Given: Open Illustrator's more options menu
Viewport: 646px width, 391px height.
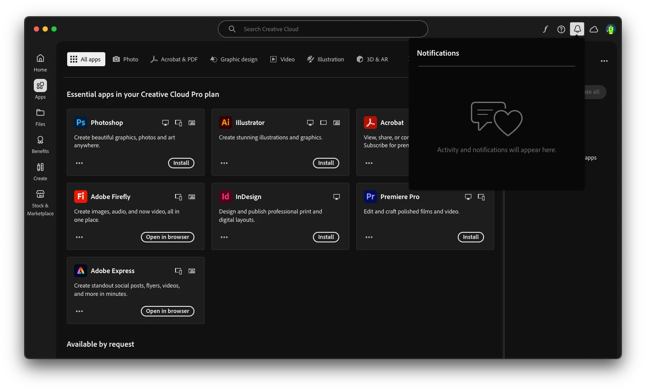Looking at the screenshot, I should pos(224,163).
